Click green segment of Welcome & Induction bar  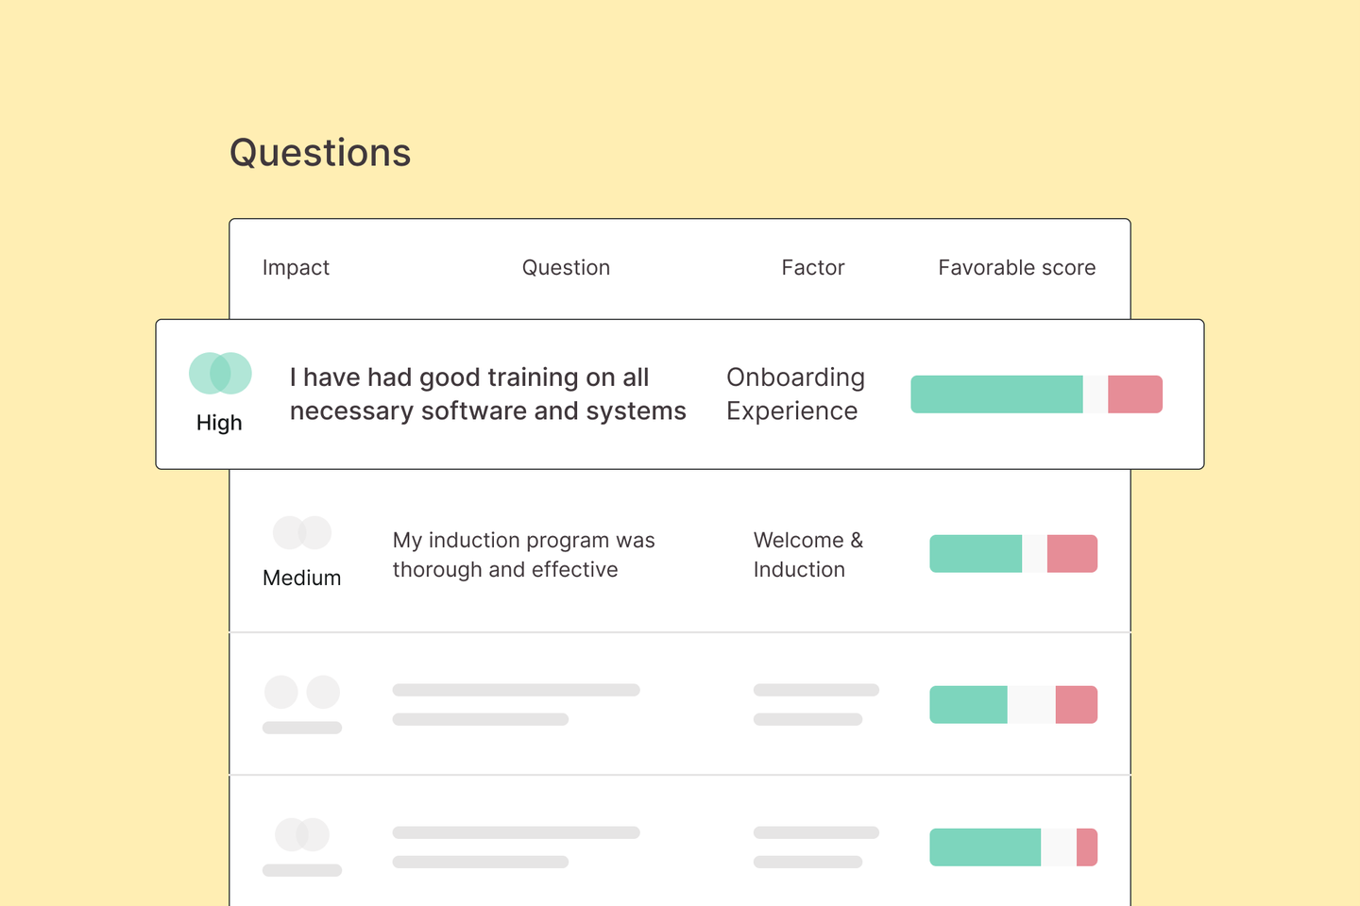[x=976, y=554]
